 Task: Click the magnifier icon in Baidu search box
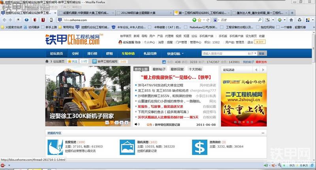click(260, 20)
